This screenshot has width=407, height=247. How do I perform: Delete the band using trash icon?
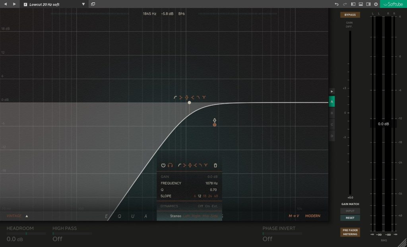tap(215, 165)
